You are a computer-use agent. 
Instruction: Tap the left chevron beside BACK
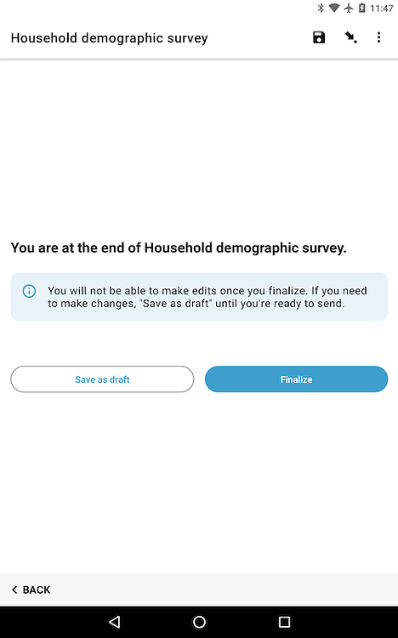[14, 590]
